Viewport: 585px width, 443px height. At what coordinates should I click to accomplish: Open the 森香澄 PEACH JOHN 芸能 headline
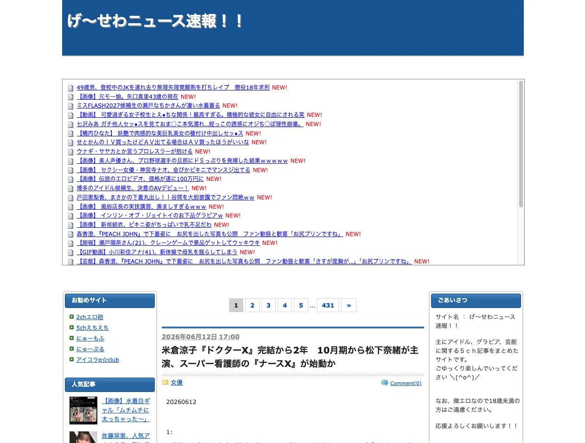tap(244, 262)
